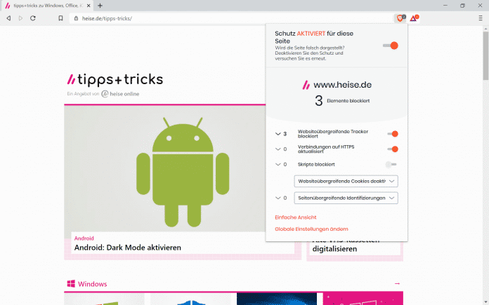Image resolution: width=489 pixels, height=305 pixels.
Task: Open the Brave Rewards triangle icon
Action: click(414, 18)
